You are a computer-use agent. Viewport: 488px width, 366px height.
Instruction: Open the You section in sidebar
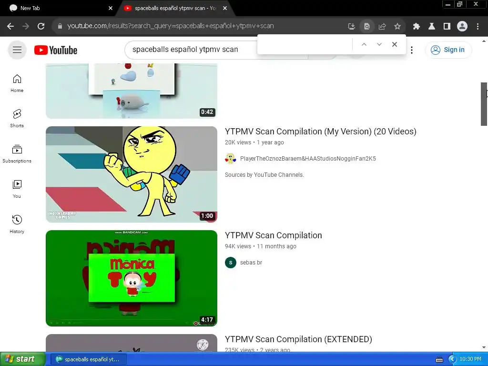pyautogui.click(x=17, y=189)
